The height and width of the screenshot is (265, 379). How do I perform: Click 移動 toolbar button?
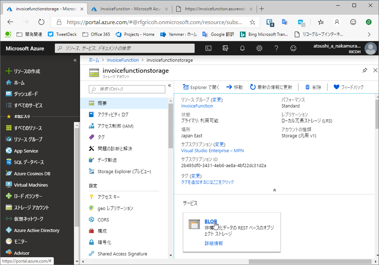235,87
